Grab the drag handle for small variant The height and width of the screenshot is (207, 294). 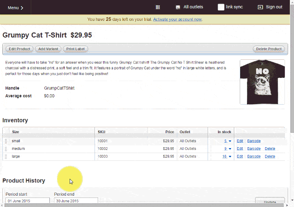coord(6,141)
